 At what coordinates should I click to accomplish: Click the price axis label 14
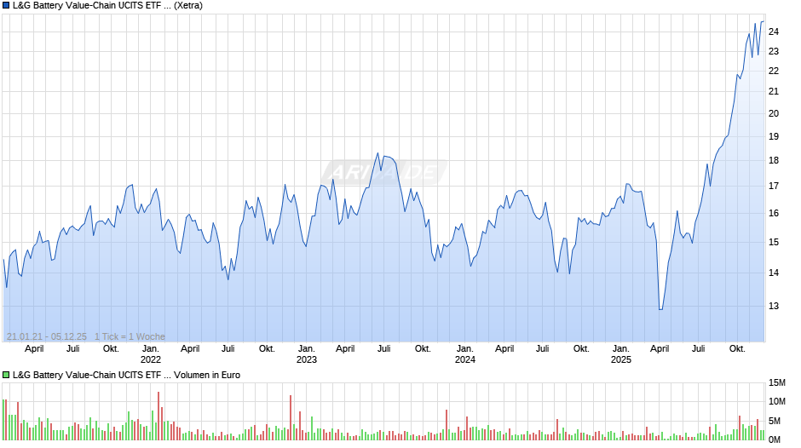(774, 273)
